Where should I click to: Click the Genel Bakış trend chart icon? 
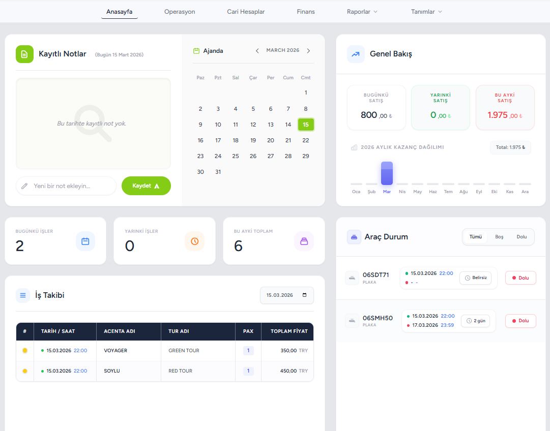(356, 54)
